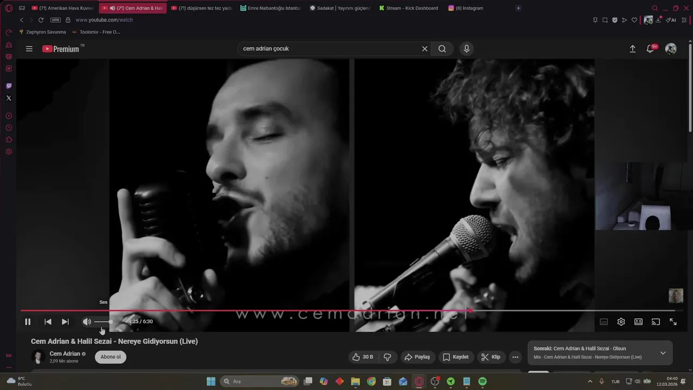Expand the Sonraki mix playlist panel

pyautogui.click(x=663, y=353)
